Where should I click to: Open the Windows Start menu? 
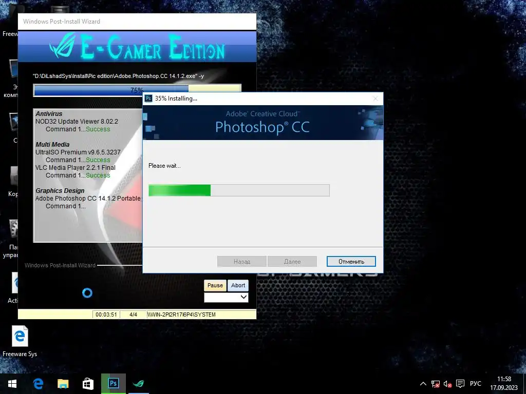click(12, 384)
